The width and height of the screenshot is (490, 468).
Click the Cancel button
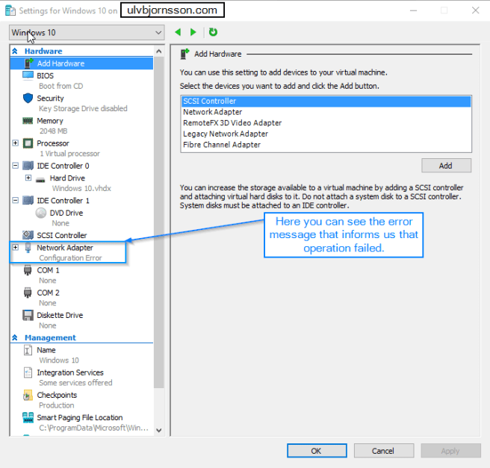pyautogui.click(x=384, y=451)
